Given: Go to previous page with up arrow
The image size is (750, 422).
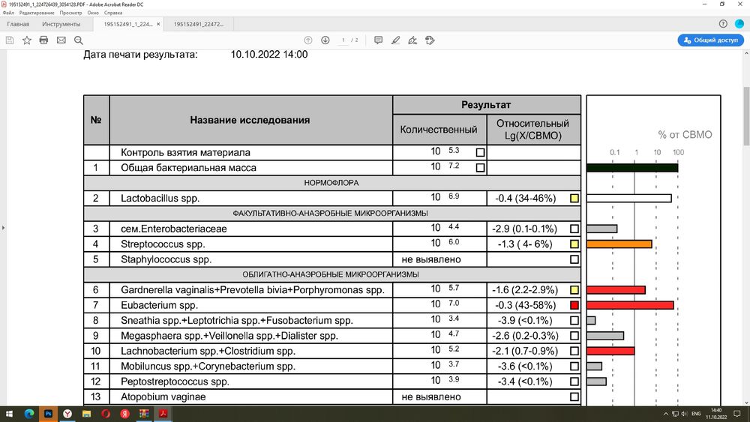Looking at the screenshot, I should [x=307, y=40].
